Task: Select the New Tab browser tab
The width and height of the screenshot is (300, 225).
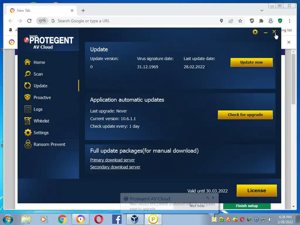Action: [42, 11]
